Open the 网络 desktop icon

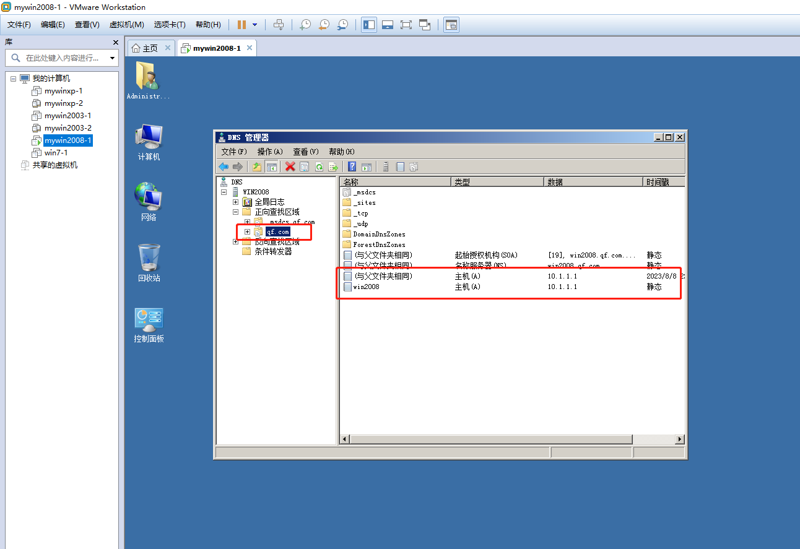(x=149, y=202)
